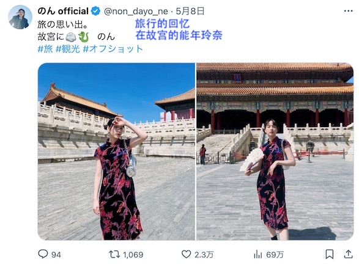View analytics bar chart icon
Viewport: 359px width, 264px height.
[x=258, y=254]
